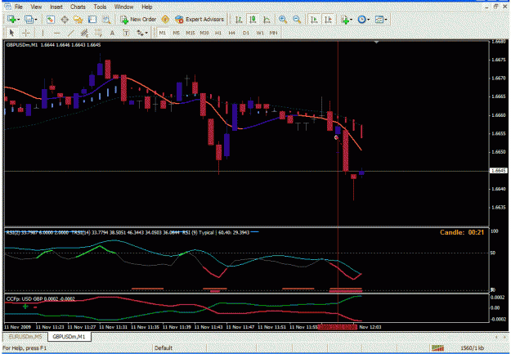Image resolution: width=511 pixels, height=354 pixels.
Task: Switch to candlestick chart view
Action: tap(253, 20)
